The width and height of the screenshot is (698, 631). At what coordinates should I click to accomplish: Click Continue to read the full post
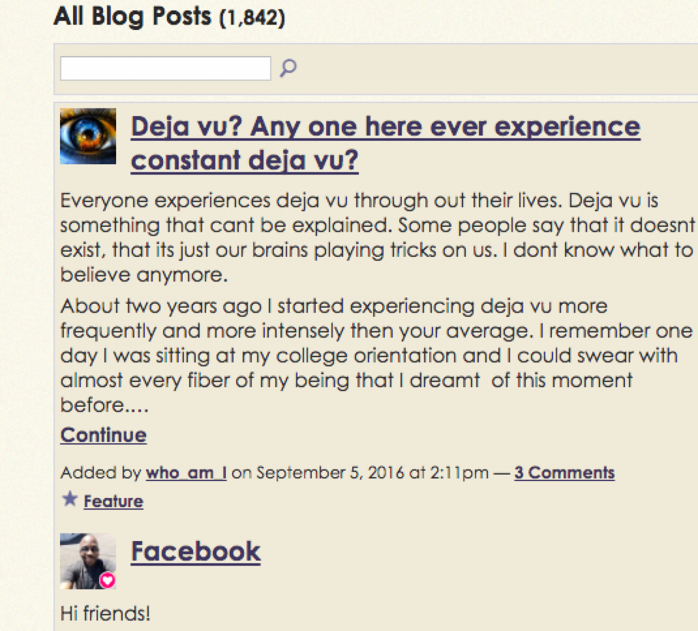coord(104,435)
